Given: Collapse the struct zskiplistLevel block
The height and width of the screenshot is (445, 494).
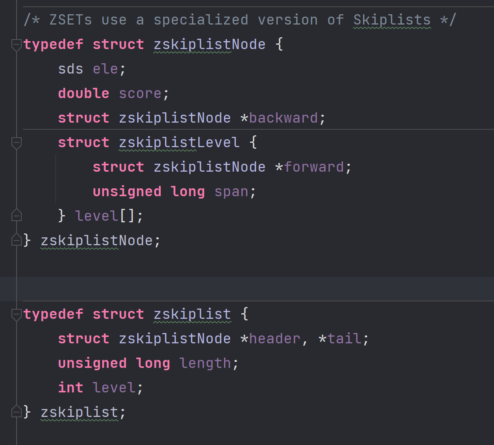Looking at the screenshot, I should [x=16, y=143].
